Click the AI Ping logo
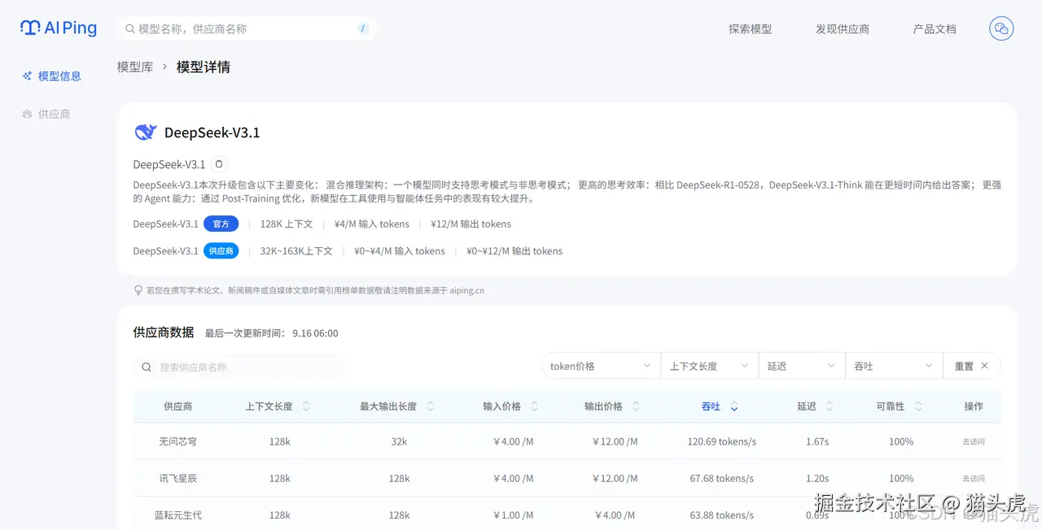1042x530 pixels. (59, 28)
